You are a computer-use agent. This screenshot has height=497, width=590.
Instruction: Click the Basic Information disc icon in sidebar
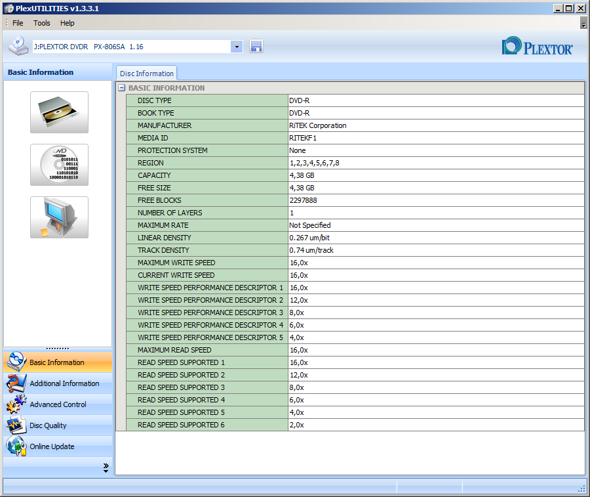tap(16, 362)
